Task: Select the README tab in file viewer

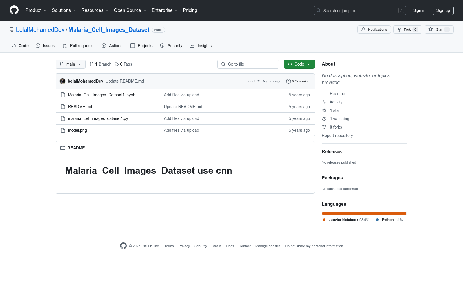Action: click(x=73, y=148)
